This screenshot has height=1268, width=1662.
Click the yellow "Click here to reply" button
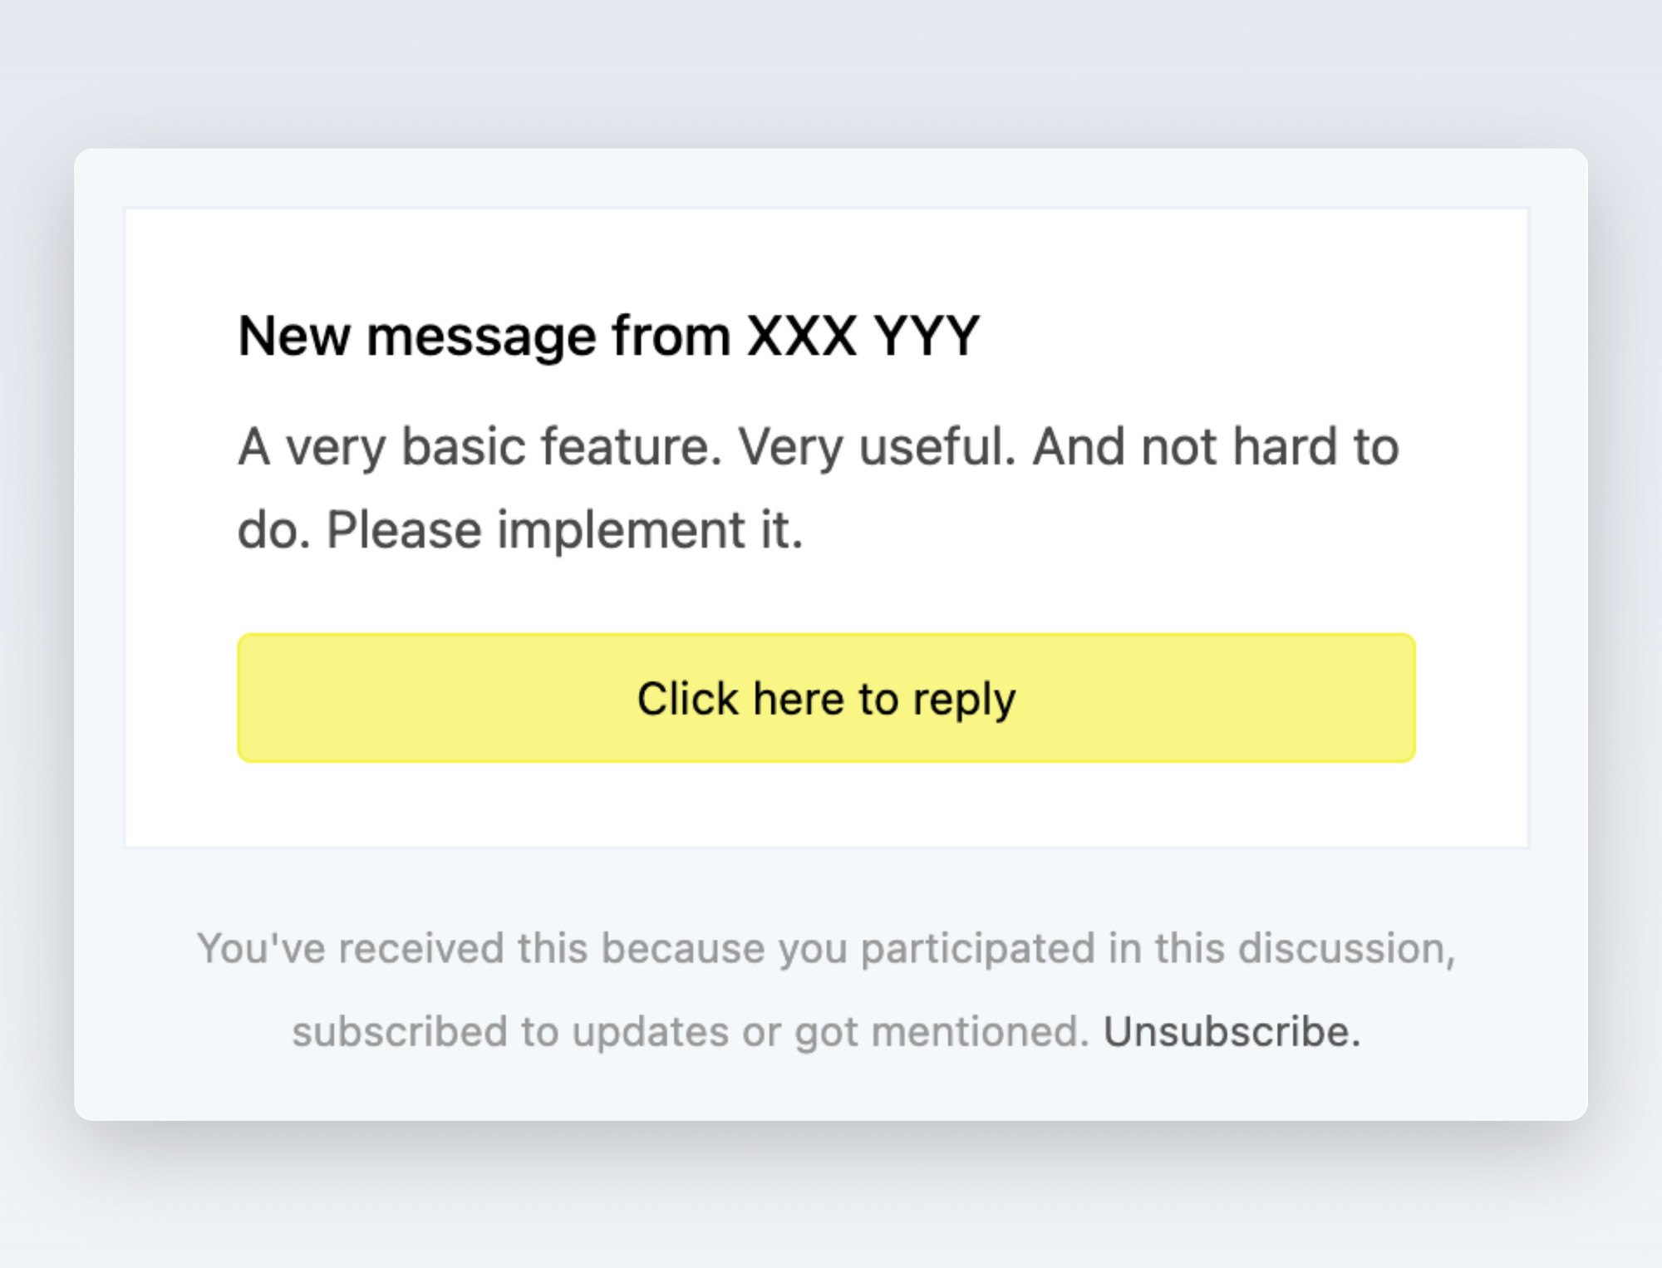(x=826, y=698)
